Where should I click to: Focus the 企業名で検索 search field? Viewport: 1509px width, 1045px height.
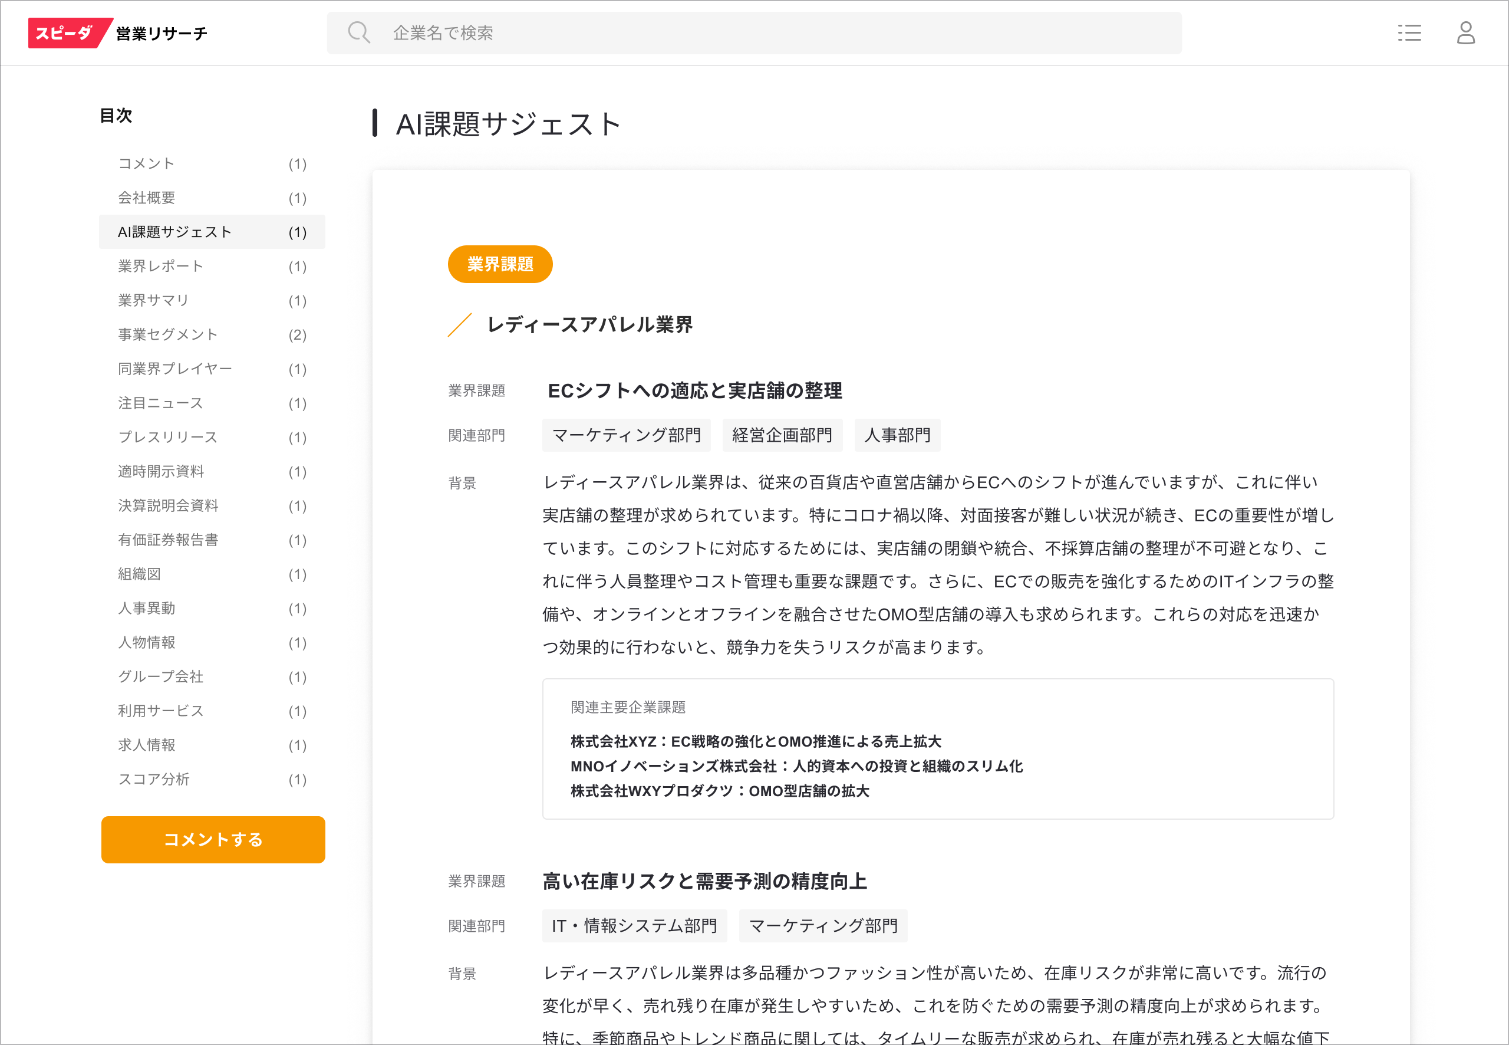(x=753, y=33)
